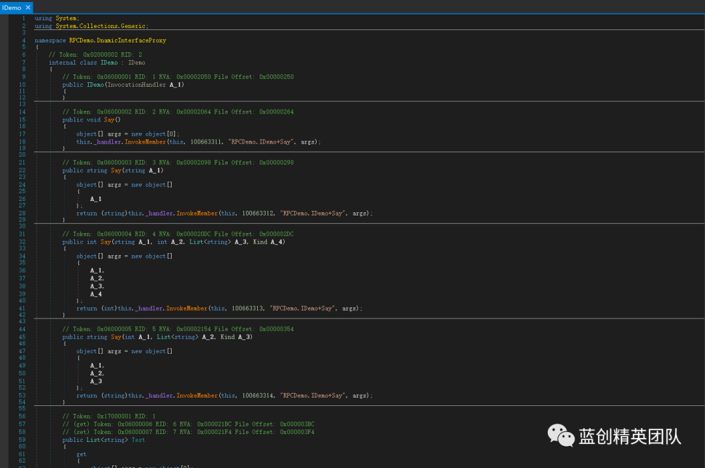705x468 pixels.
Task: Click the comment "Token: 0x02000002 RID: 2"
Action: click(x=95, y=55)
